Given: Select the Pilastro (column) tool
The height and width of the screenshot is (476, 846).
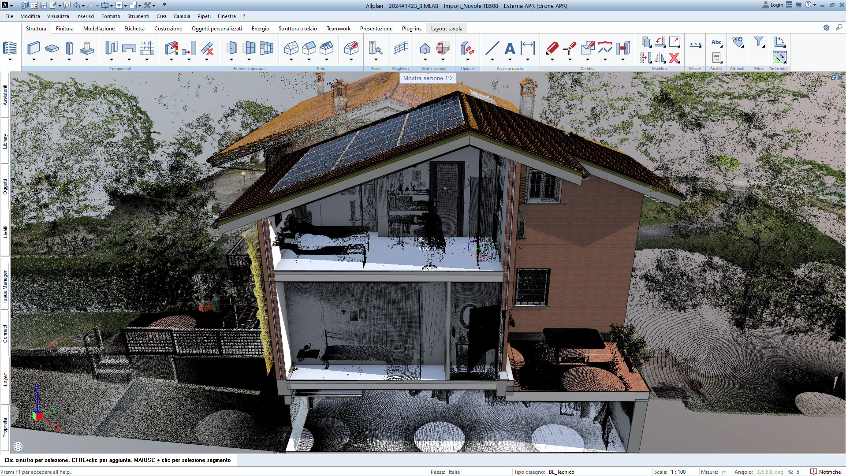Looking at the screenshot, I should click(x=69, y=48).
